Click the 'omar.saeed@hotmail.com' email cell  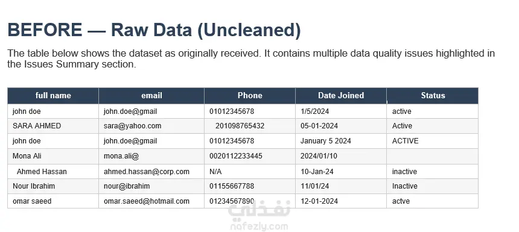pyautogui.click(x=151, y=201)
